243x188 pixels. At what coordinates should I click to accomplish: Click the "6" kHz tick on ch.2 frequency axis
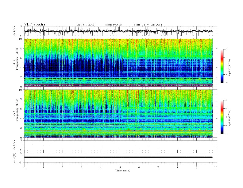(x=21, y=109)
